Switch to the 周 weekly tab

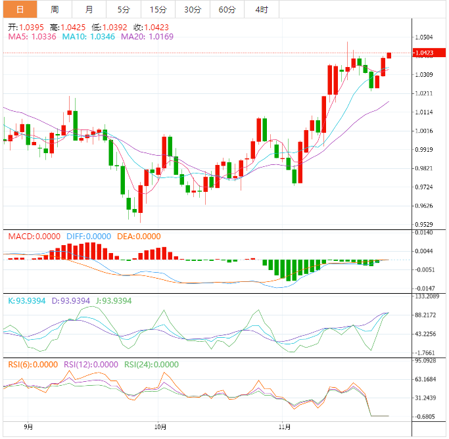[x=55, y=9]
